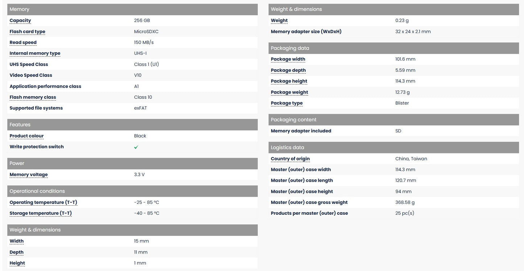Select the Height term under dimensions

[17, 263]
